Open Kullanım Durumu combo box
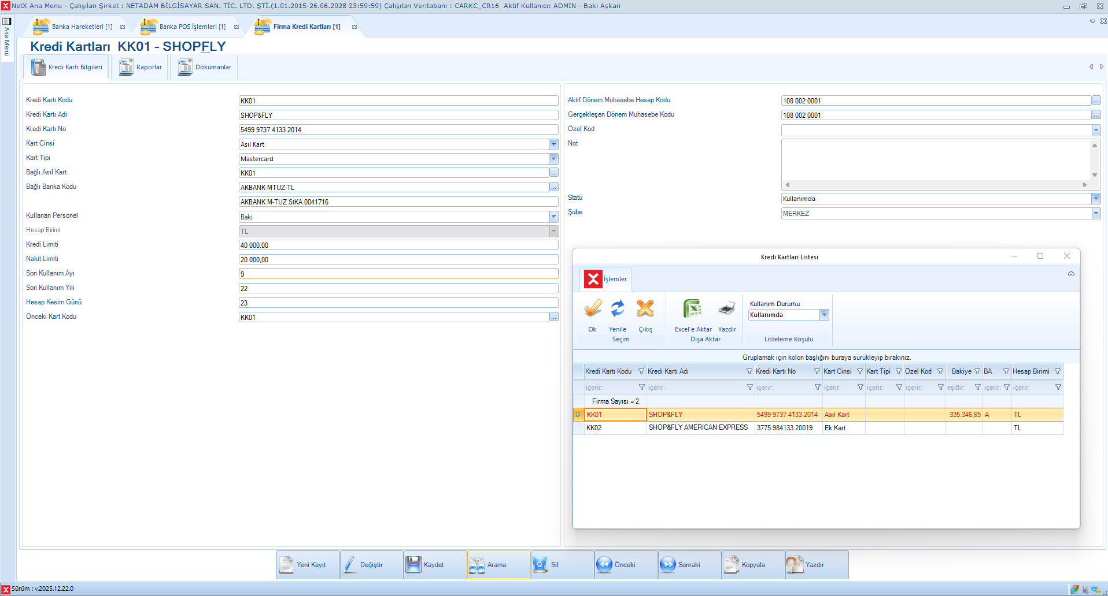The image size is (1108, 596). (x=824, y=315)
